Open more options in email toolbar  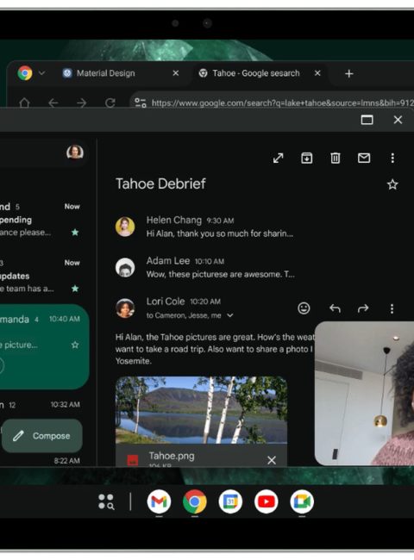tap(392, 158)
